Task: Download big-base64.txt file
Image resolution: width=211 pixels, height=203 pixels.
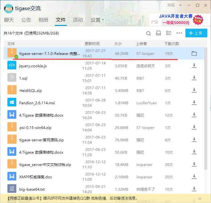Action: pyautogui.click(x=194, y=189)
